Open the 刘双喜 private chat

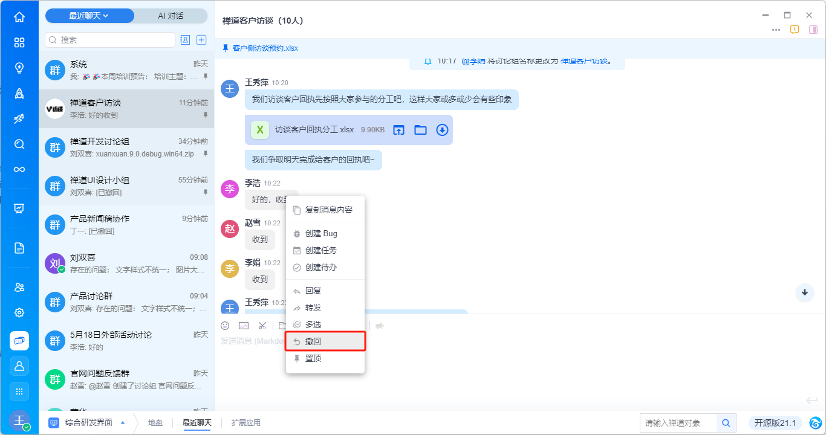tap(126, 263)
